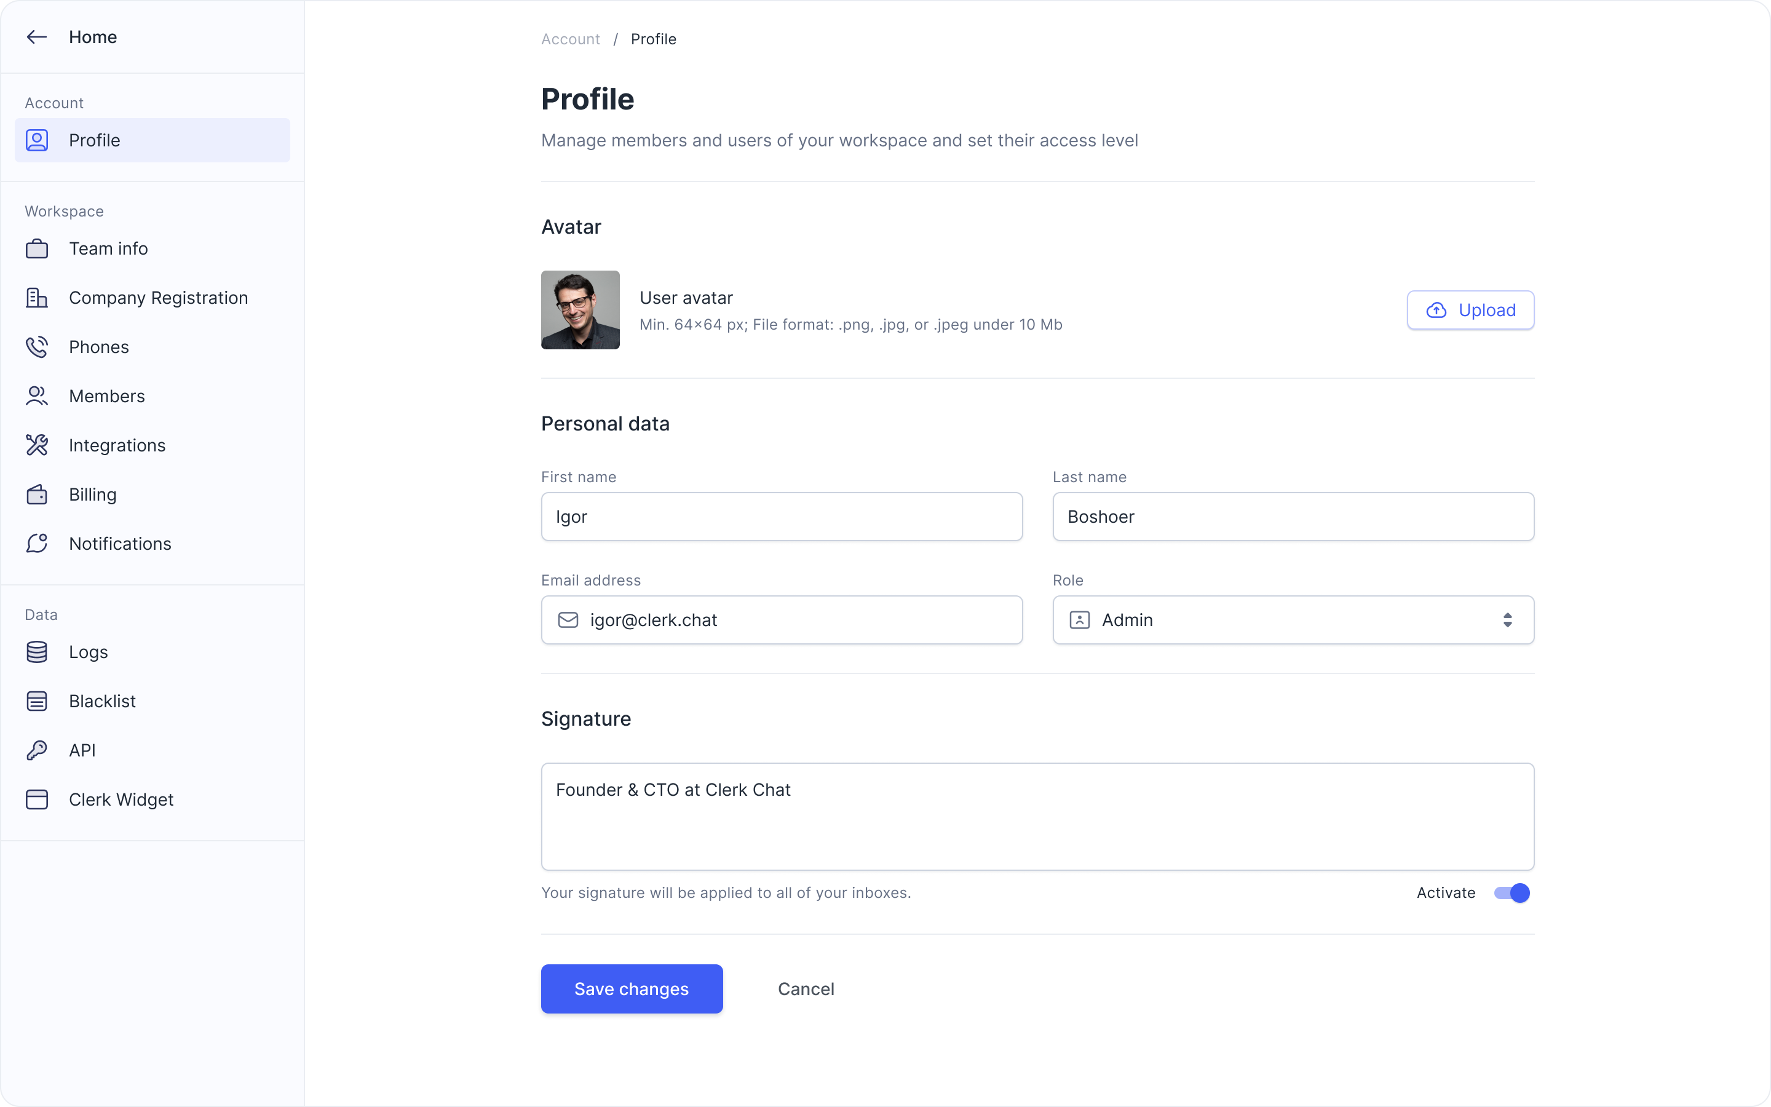Click the up-down arrows in Role selector
1771x1107 pixels.
coord(1508,620)
